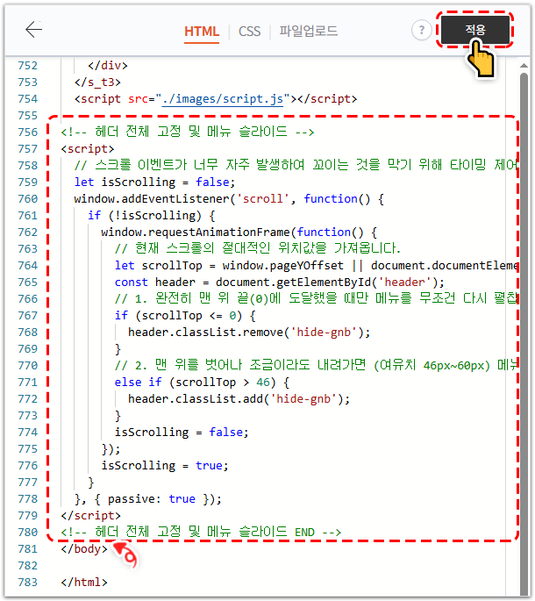
Task: Click the const header getElementById line
Action: pyautogui.click(x=280, y=283)
